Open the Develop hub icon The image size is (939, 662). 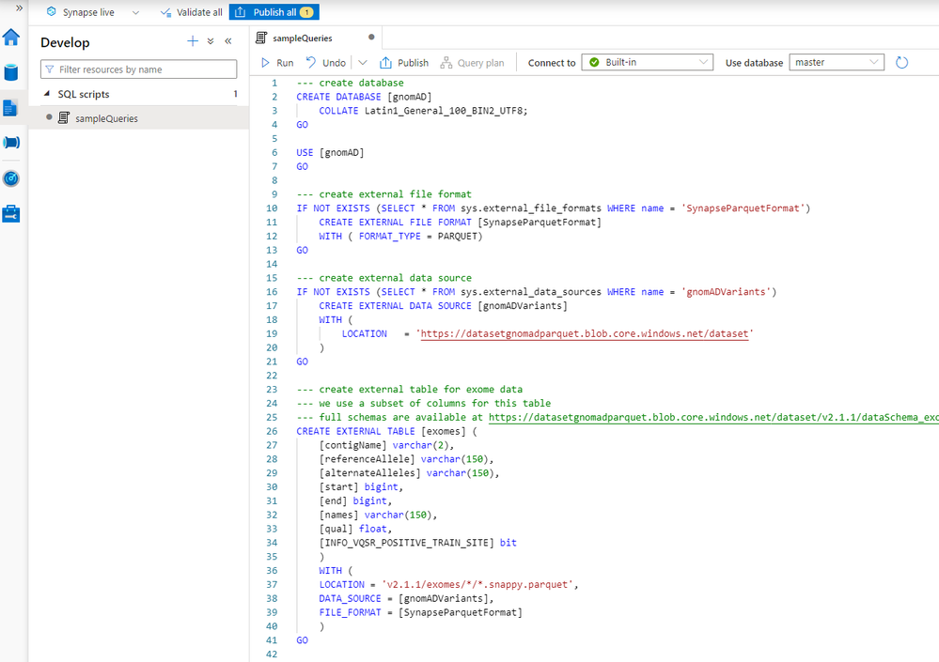(x=10, y=108)
